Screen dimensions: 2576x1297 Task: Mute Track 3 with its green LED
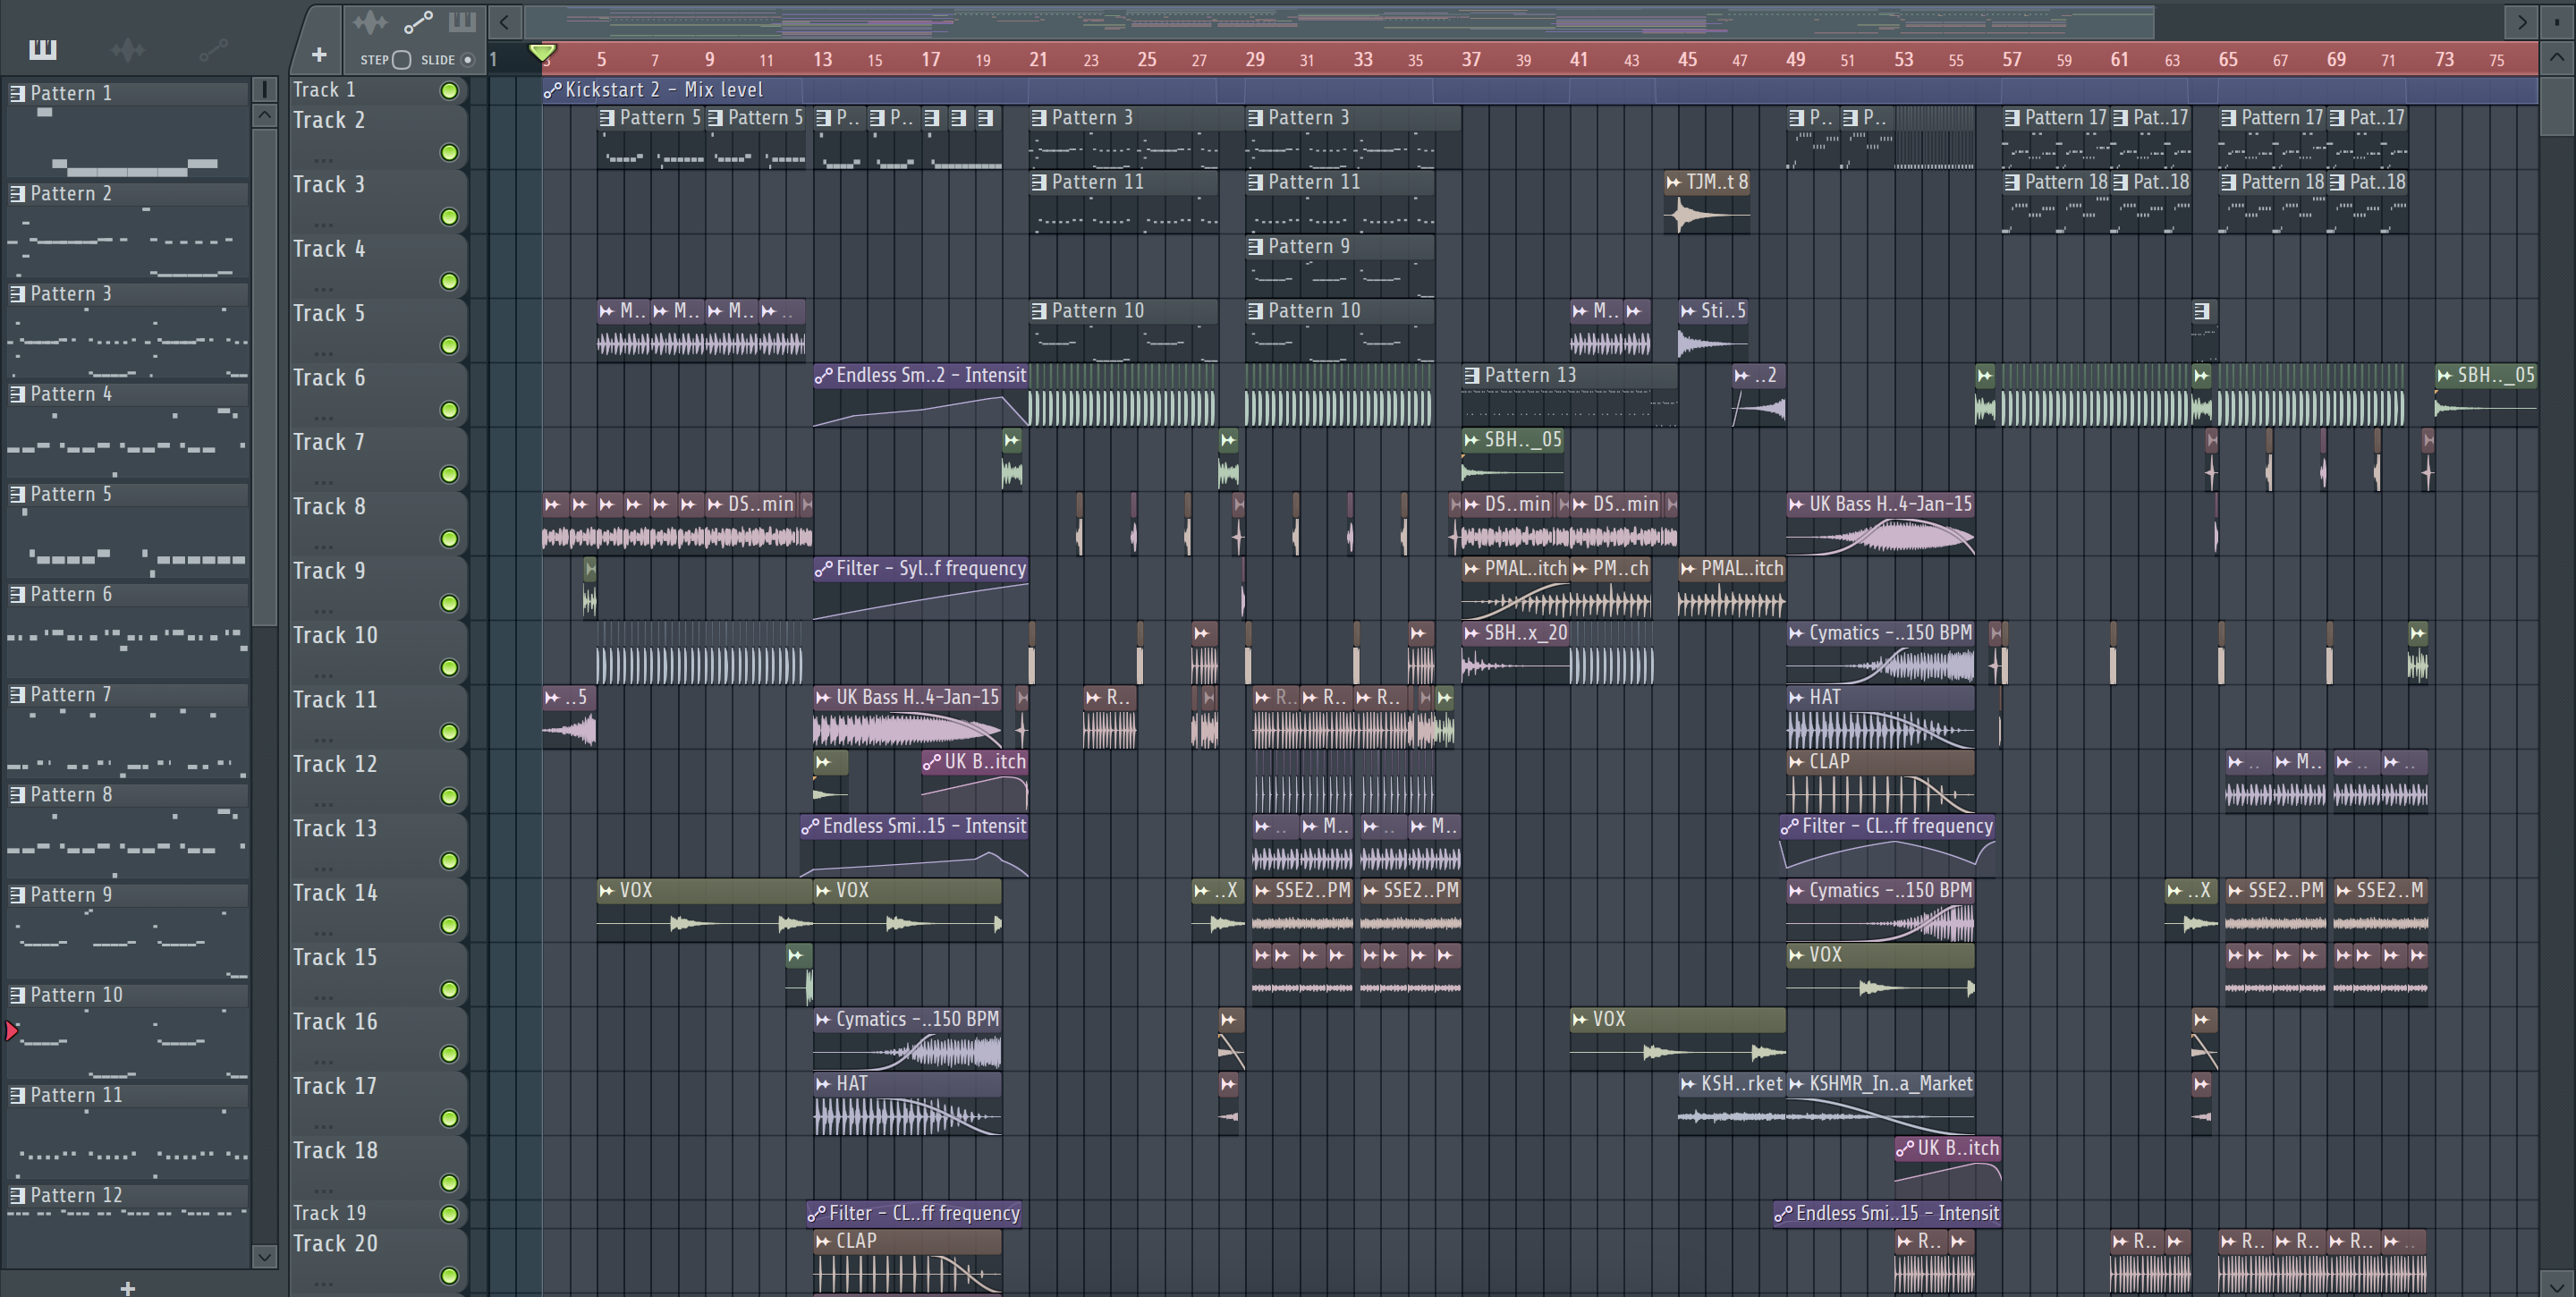[x=449, y=217]
